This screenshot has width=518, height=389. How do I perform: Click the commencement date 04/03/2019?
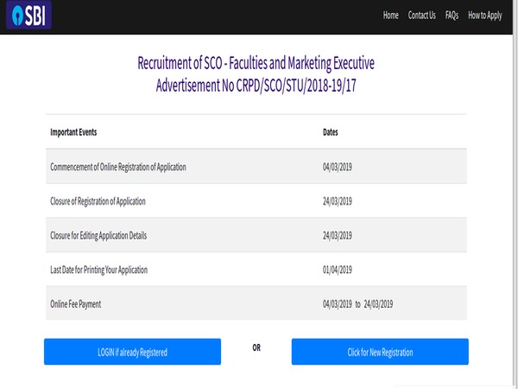(338, 166)
